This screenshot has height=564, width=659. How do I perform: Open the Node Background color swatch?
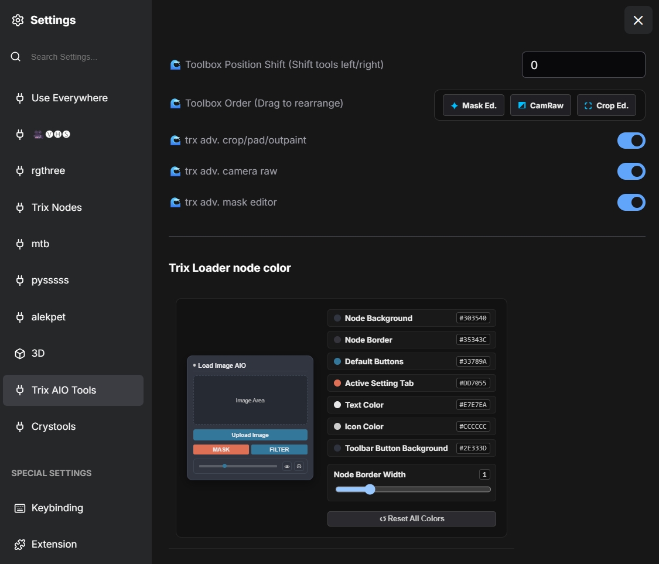click(337, 318)
